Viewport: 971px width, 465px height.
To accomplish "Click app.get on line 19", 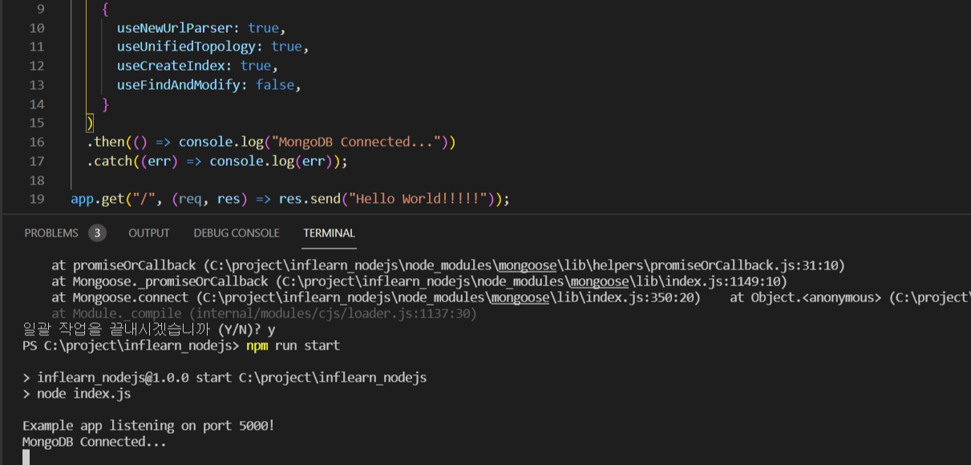I will click(98, 199).
